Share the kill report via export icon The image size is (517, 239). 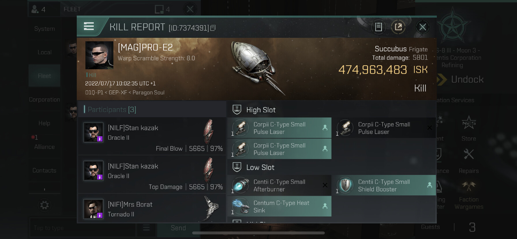coord(398,27)
